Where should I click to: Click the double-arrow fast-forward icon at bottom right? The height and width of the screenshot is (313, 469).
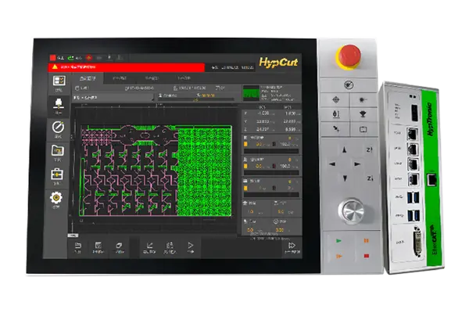coord(292,246)
